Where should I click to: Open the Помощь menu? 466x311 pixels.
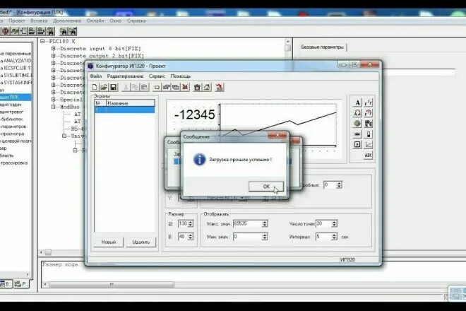click(x=180, y=76)
